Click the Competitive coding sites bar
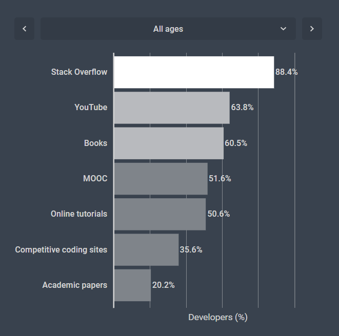Viewport: 339px width, 336px height. [x=146, y=250]
